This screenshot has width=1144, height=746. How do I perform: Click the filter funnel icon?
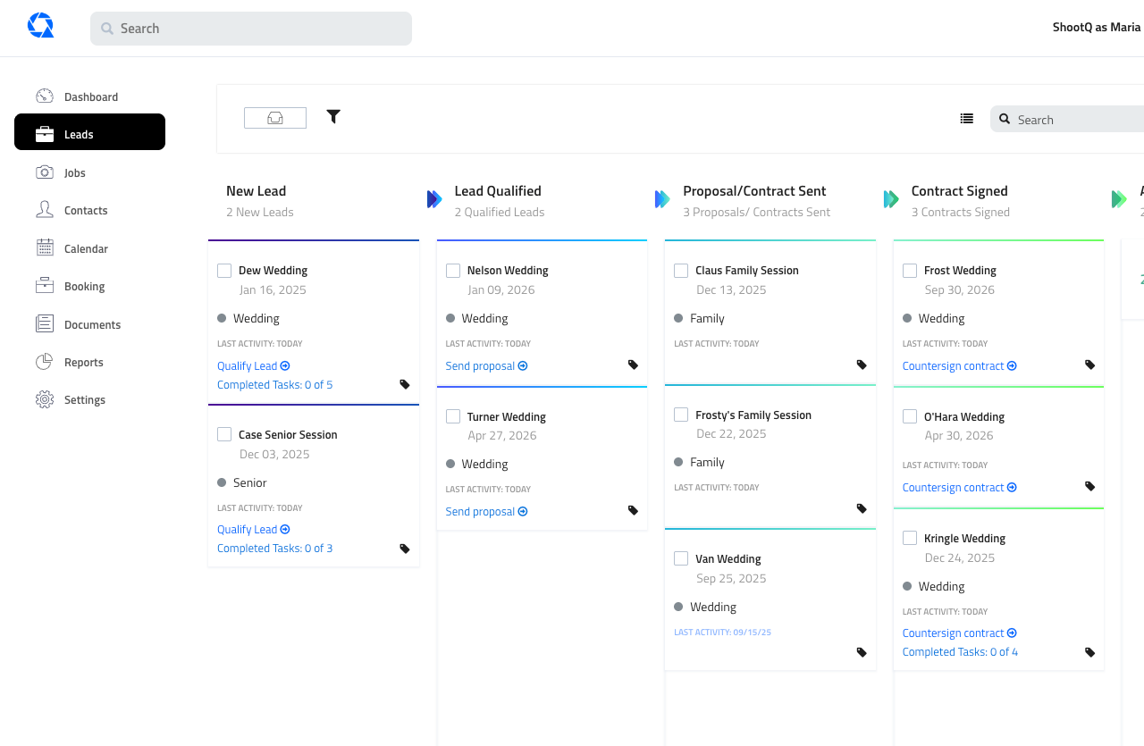point(333,116)
